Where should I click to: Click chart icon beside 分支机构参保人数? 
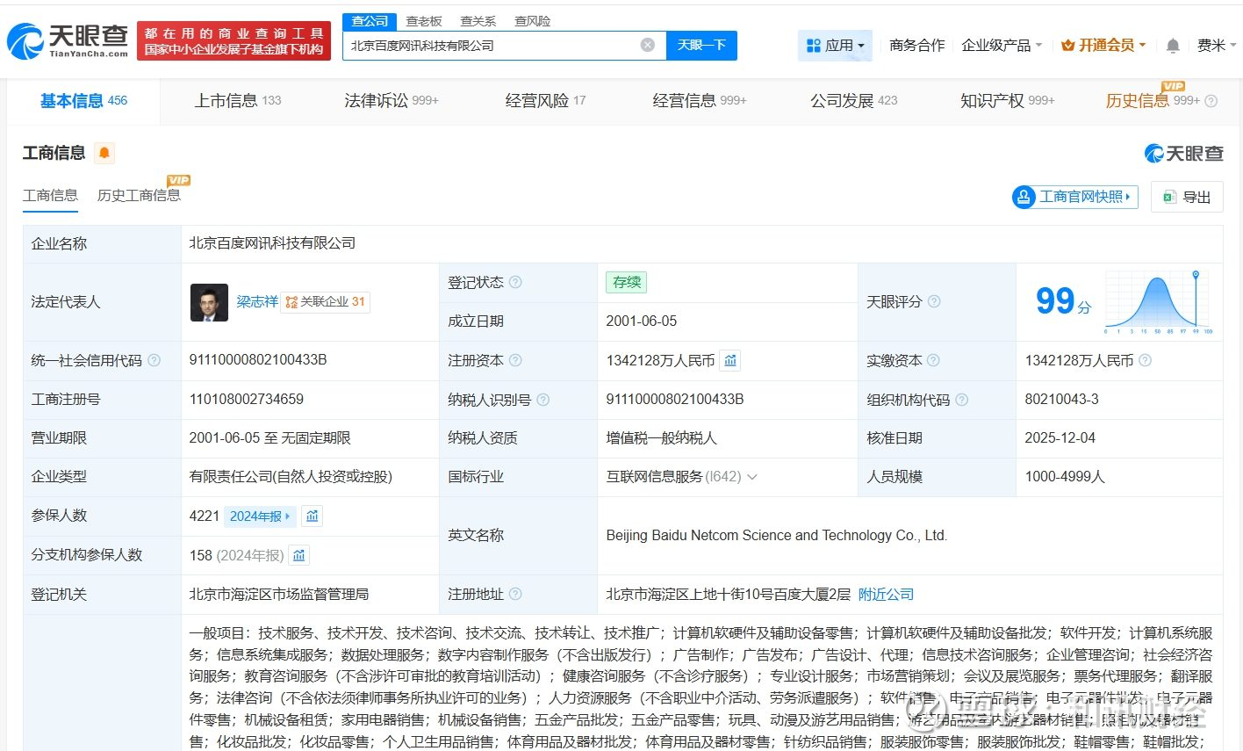coord(299,555)
